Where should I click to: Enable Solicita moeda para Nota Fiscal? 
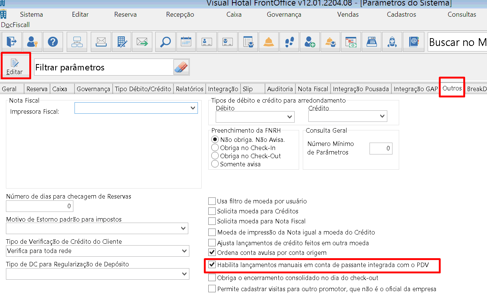coord(212,221)
